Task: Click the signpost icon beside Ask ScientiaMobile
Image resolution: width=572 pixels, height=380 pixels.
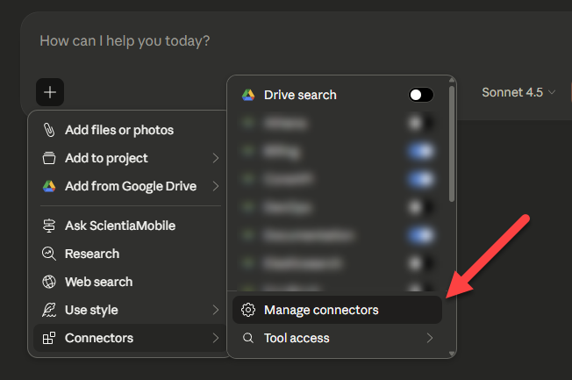Action: click(x=49, y=226)
